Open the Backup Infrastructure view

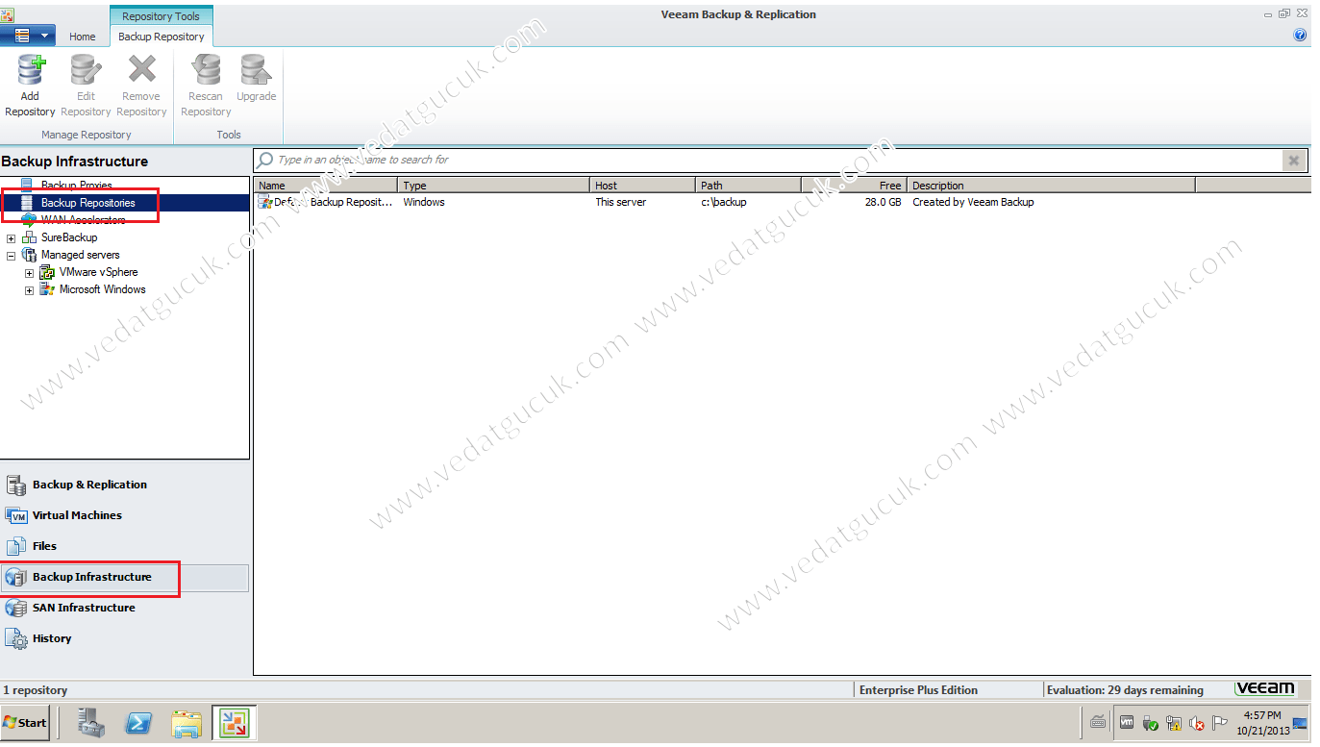(x=125, y=577)
